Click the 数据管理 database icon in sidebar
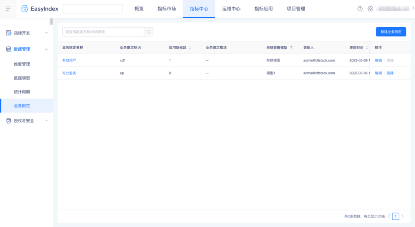This screenshot has width=415, height=227. (9, 49)
